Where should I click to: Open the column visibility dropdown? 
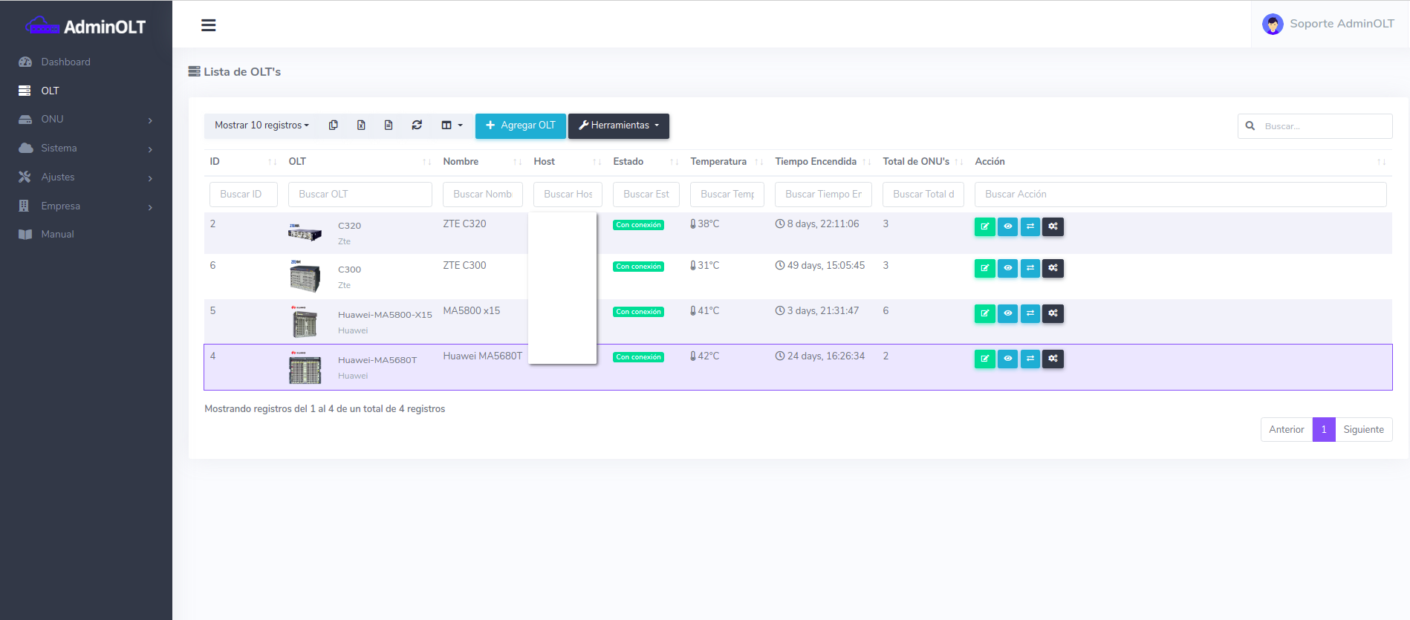[452, 125]
